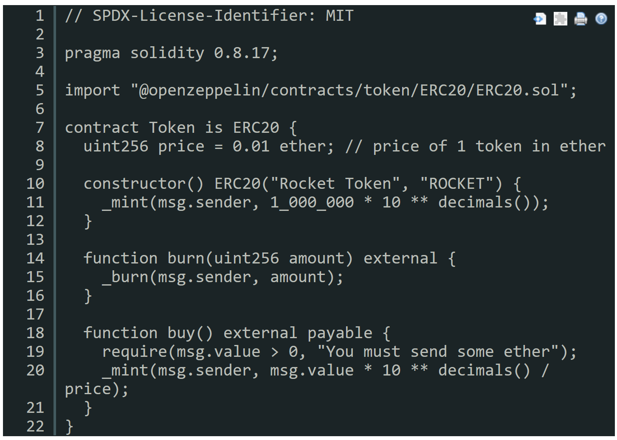Click line number 1 in gutter
Screen dimensions: 617x440
click(39, 16)
